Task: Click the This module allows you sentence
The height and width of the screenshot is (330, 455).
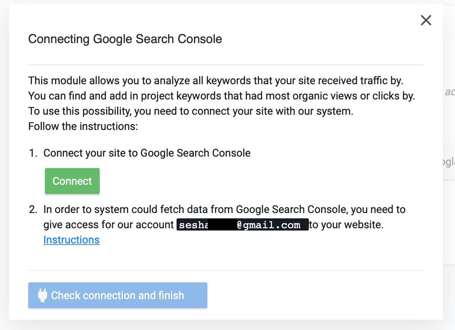Action: tap(216, 80)
